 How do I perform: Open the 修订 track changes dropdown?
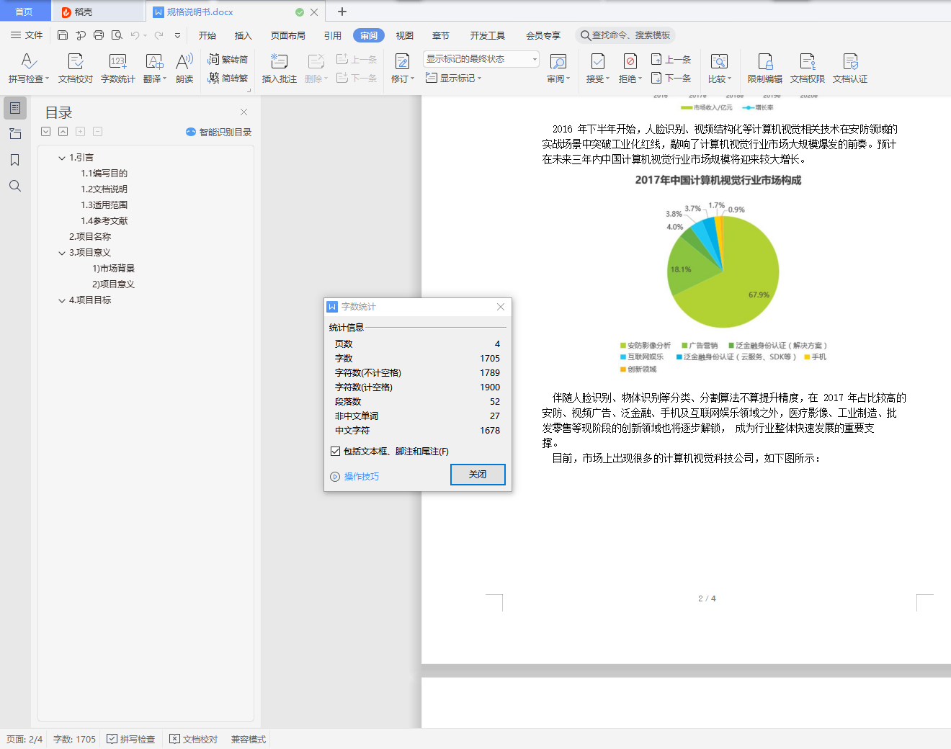pyautogui.click(x=403, y=68)
